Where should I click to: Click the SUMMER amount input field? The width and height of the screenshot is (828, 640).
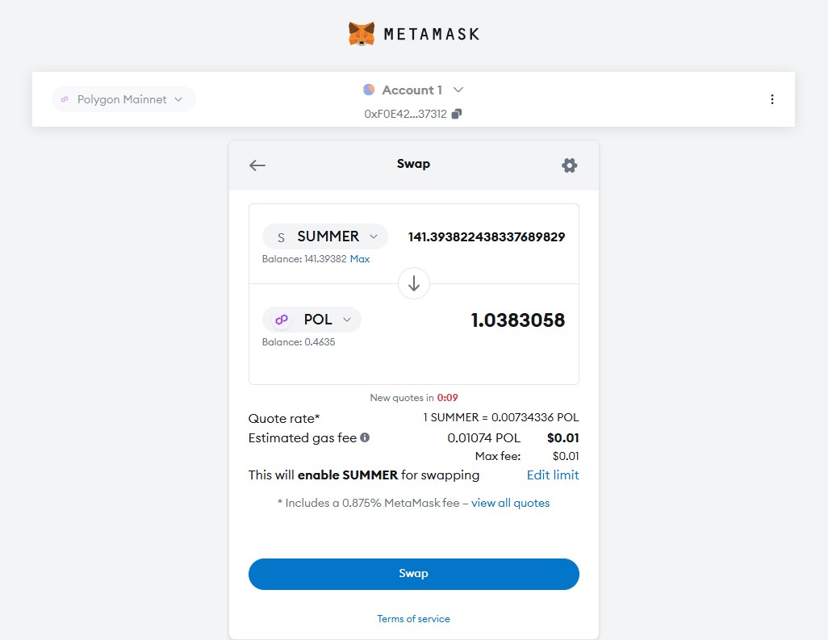pyautogui.click(x=486, y=236)
